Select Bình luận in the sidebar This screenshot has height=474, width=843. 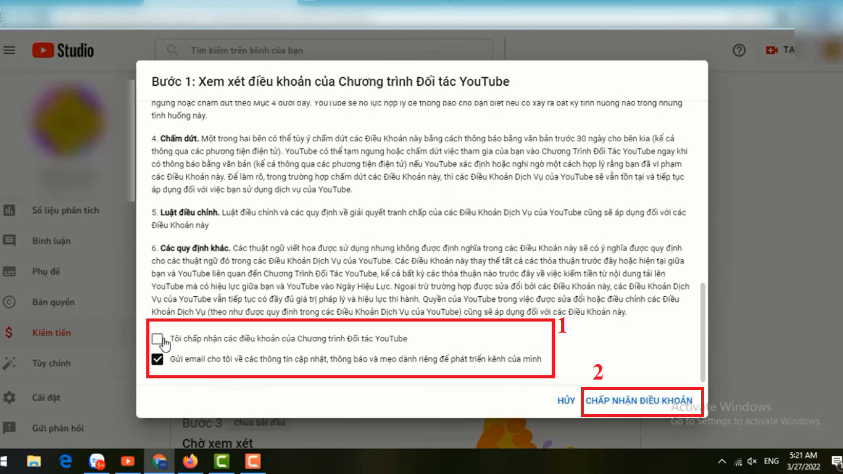click(x=51, y=241)
